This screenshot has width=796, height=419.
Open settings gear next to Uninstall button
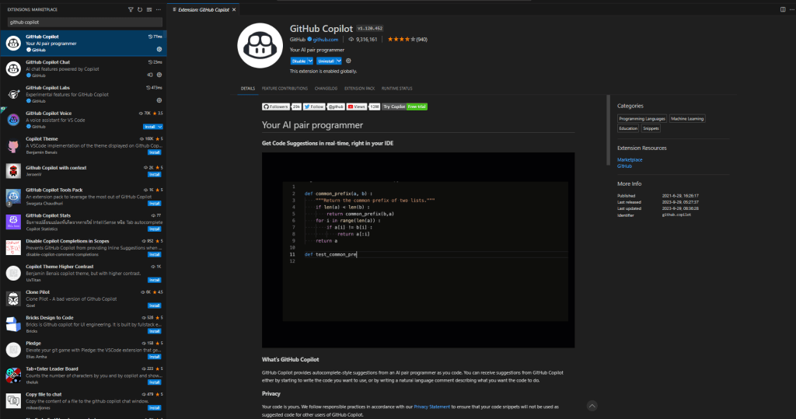pos(348,61)
